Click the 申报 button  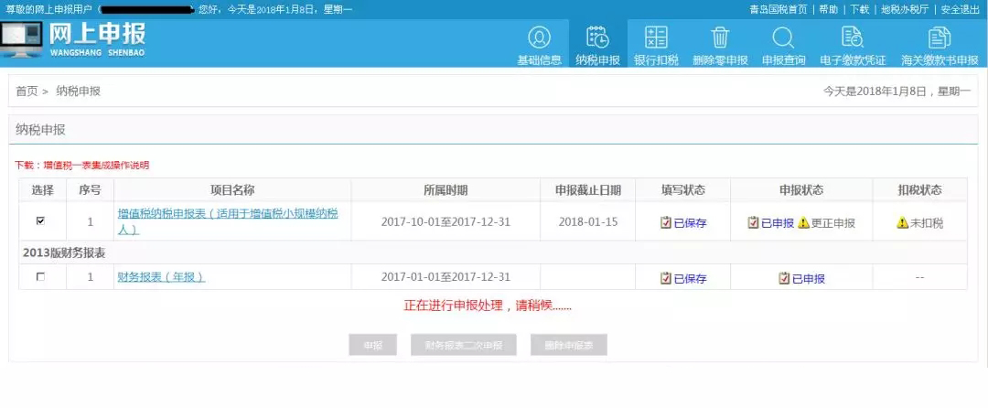373,345
